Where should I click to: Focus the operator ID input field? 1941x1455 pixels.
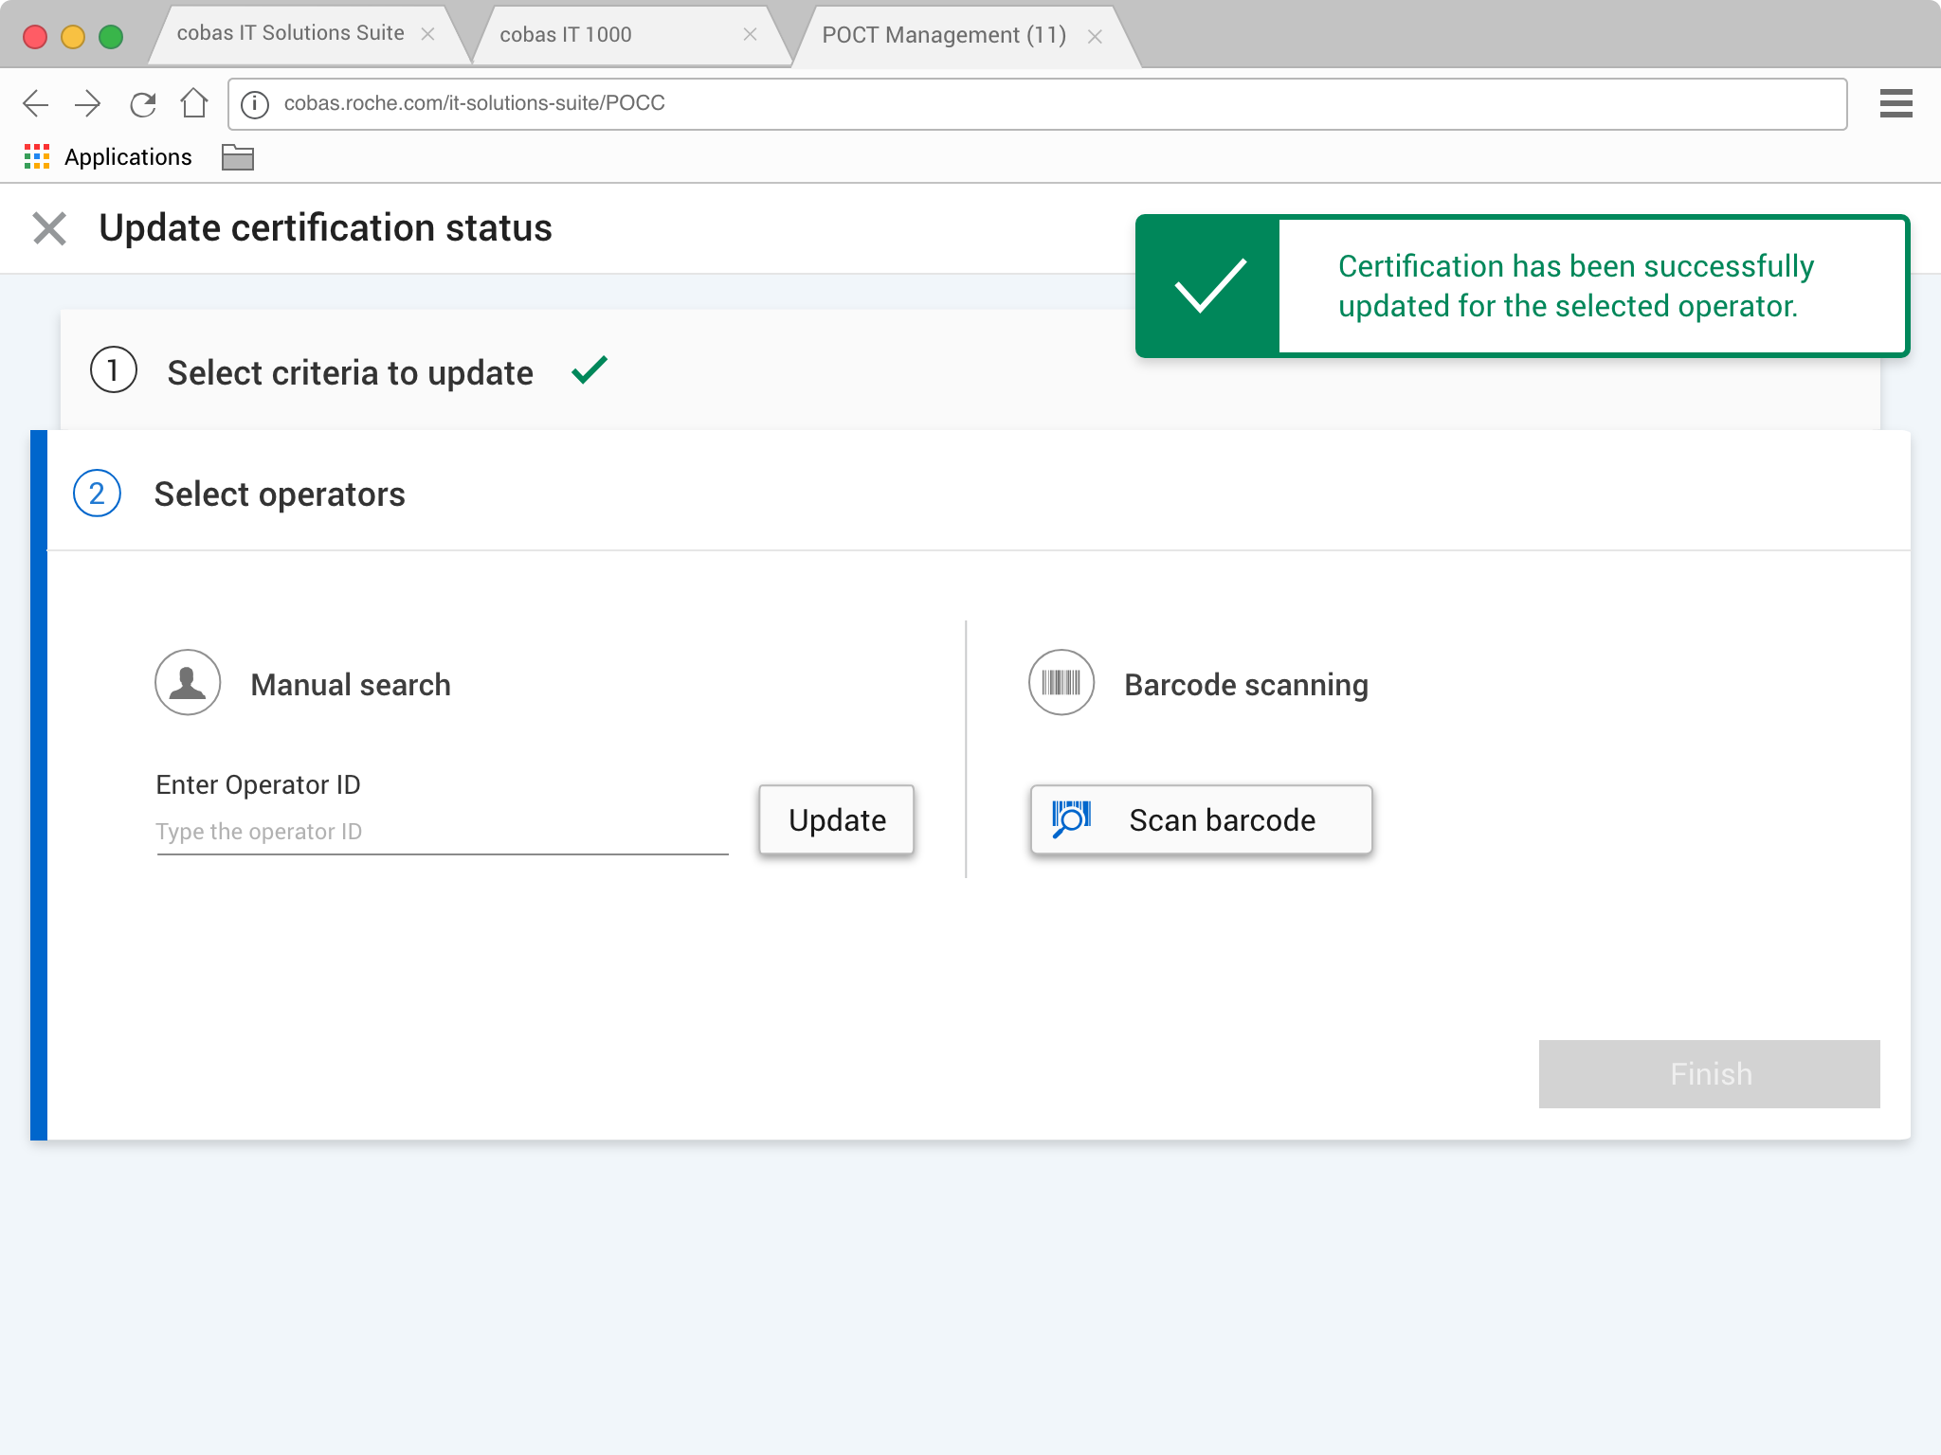point(442,832)
